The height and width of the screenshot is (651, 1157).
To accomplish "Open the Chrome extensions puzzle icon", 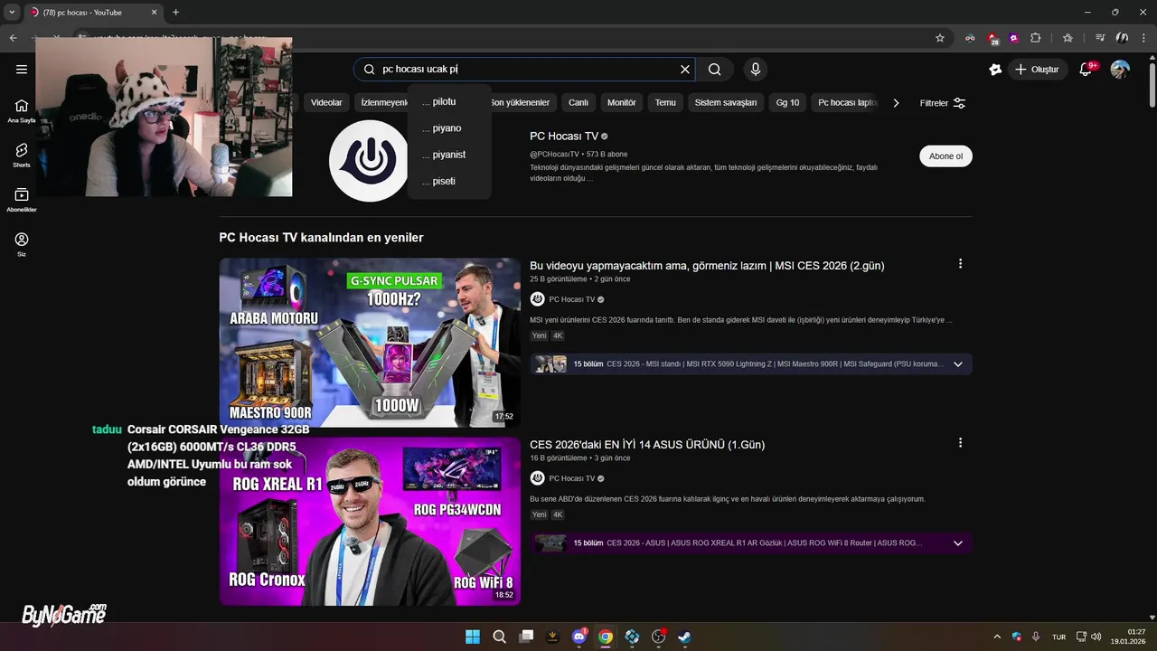I will (1036, 38).
